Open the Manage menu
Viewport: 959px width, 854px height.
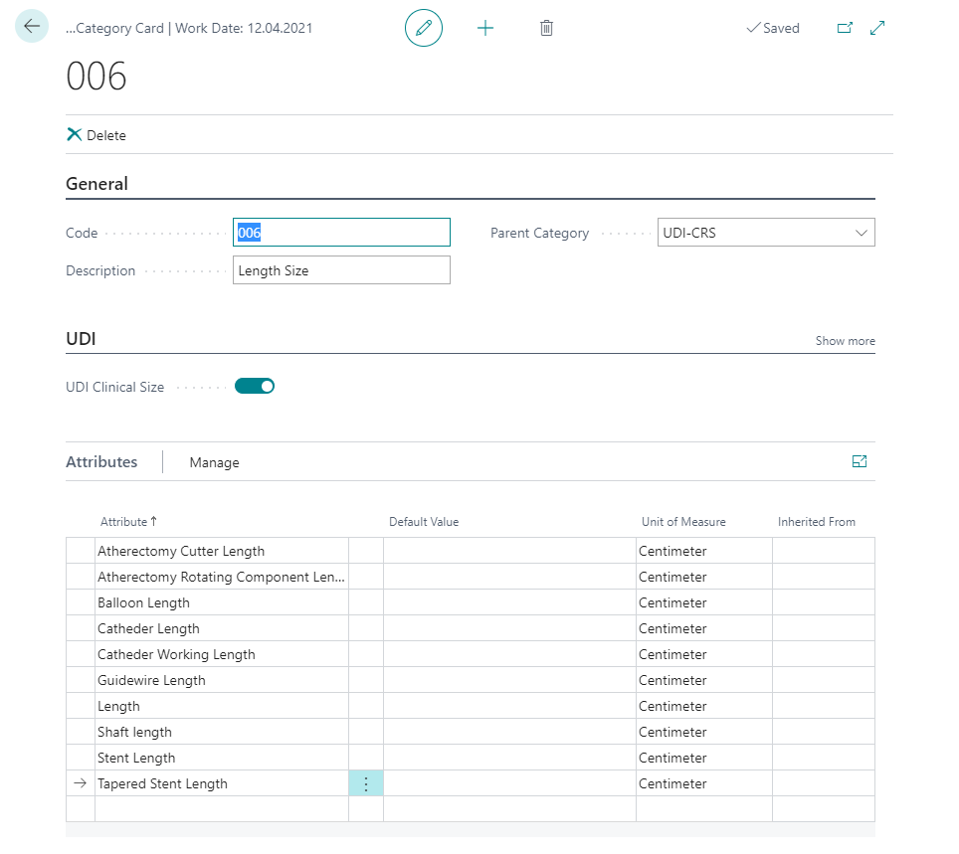click(x=214, y=462)
